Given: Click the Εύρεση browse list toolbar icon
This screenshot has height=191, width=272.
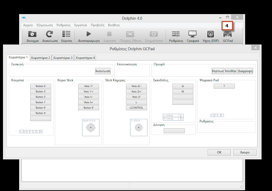Looking at the screenshot, I should (66, 34).
